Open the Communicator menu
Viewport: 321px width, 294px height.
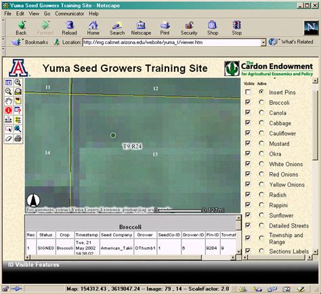(70, 14)
